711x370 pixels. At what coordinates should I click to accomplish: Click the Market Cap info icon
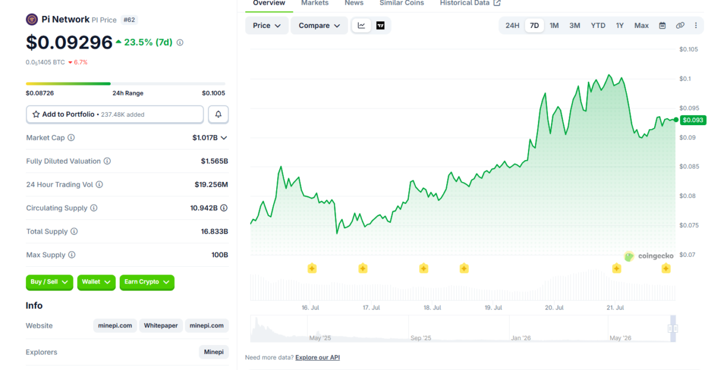[x=71, y=138]
